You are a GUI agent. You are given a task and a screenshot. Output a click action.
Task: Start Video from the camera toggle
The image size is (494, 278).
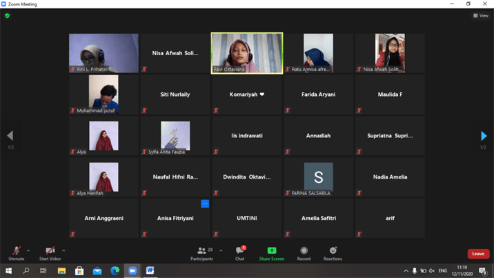(x=50, y=252)
